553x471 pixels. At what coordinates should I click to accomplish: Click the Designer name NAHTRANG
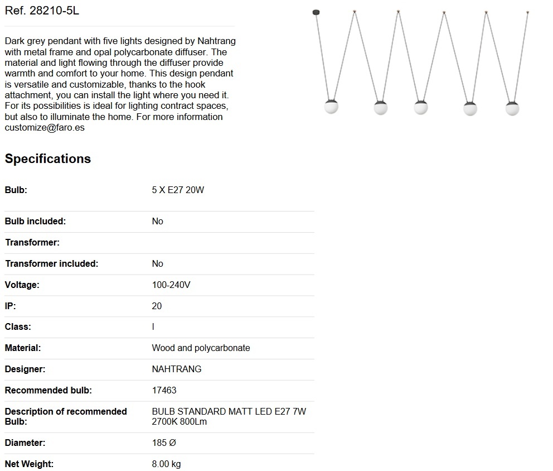click(x=176, y=369)
